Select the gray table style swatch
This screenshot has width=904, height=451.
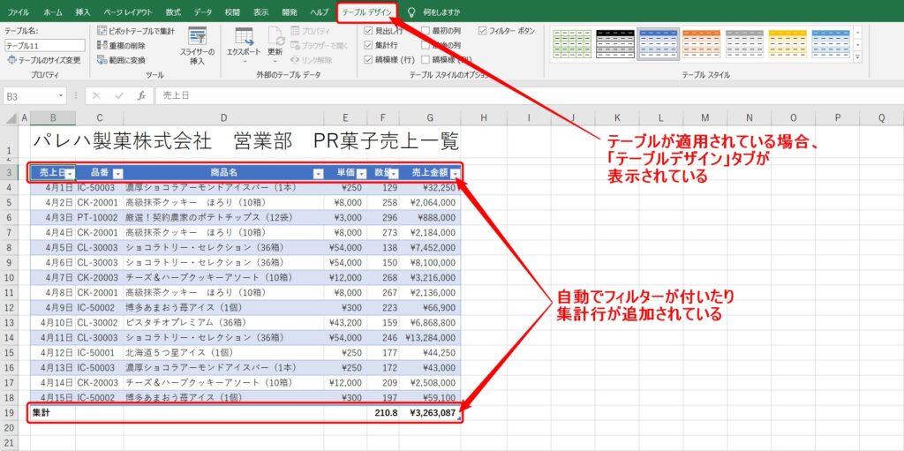(744, 44)
